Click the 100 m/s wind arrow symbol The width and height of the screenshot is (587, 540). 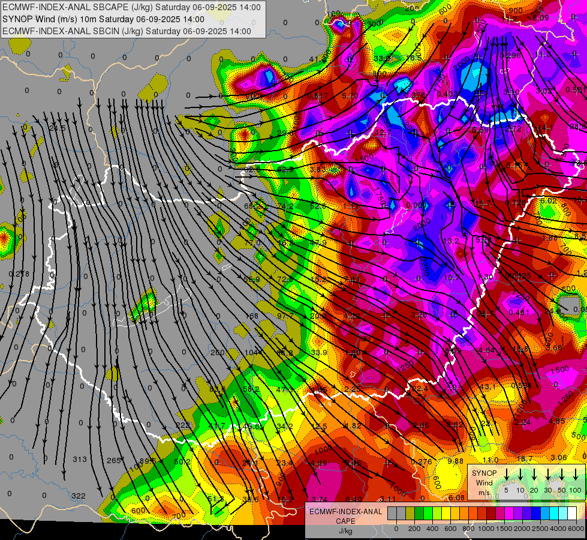576,474
